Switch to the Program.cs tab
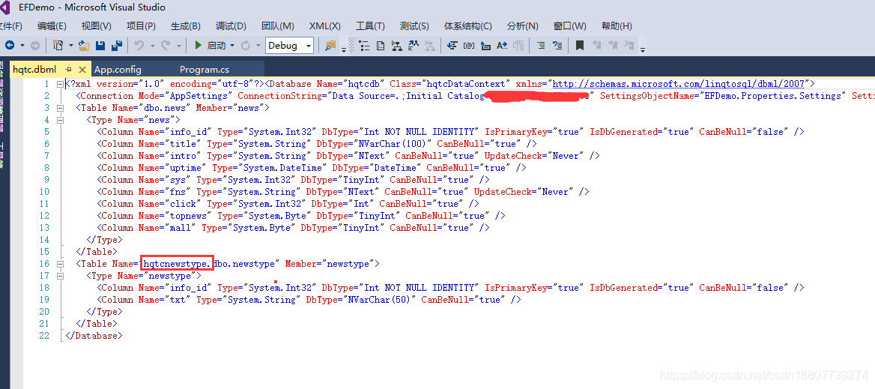This screenshot has height=389, width=875. coord(205,70)
